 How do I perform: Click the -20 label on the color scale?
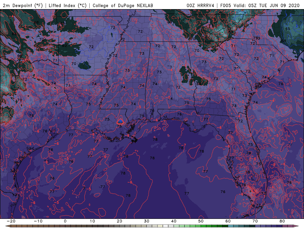11,221
